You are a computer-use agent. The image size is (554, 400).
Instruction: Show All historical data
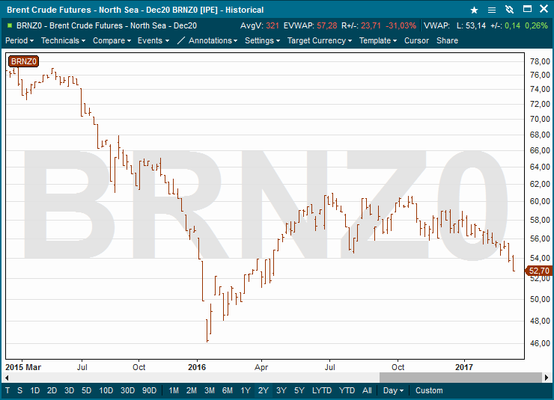(367, 390)
